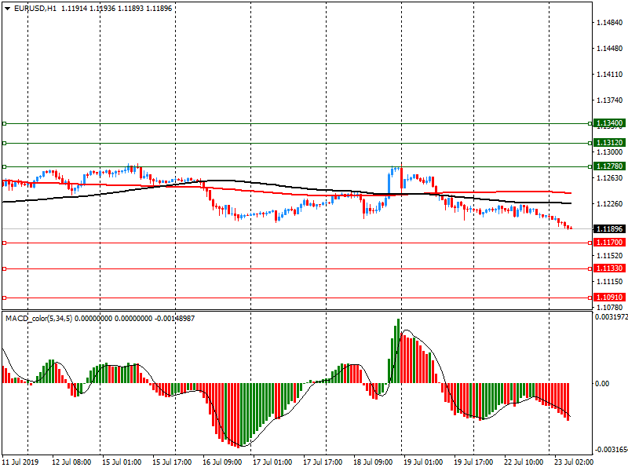
Task: Click the 15 Jul 17:00 time axis label
Action: click(172, 462)
